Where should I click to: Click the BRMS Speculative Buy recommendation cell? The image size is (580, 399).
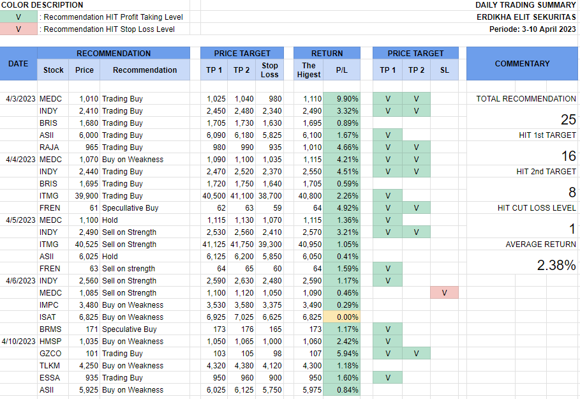[130, 329]
